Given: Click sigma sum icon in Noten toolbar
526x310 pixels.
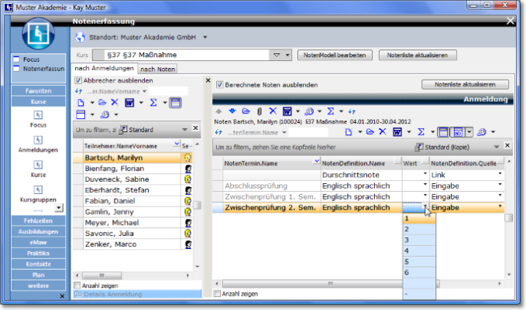Looking at the screenshot, I should pyautogui.click(x=421, y=132).
